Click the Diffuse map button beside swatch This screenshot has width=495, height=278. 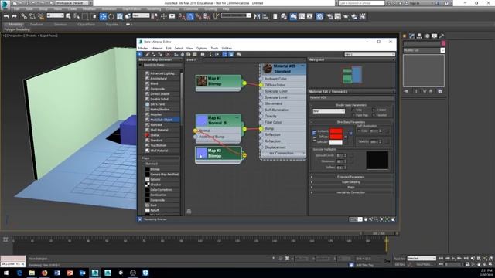click(346, 137)
